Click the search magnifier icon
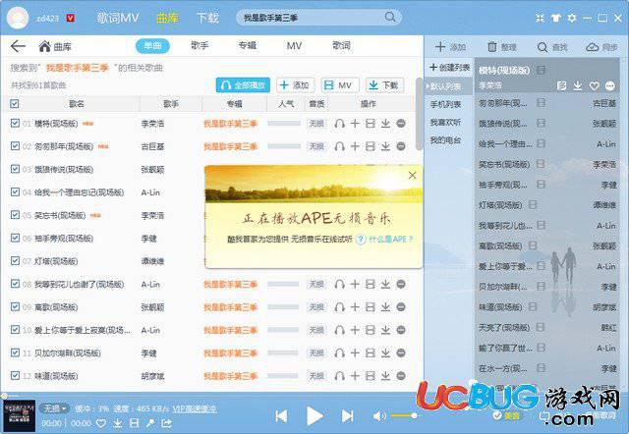Viewport: 629px width, 434px height. click(390, 18)
